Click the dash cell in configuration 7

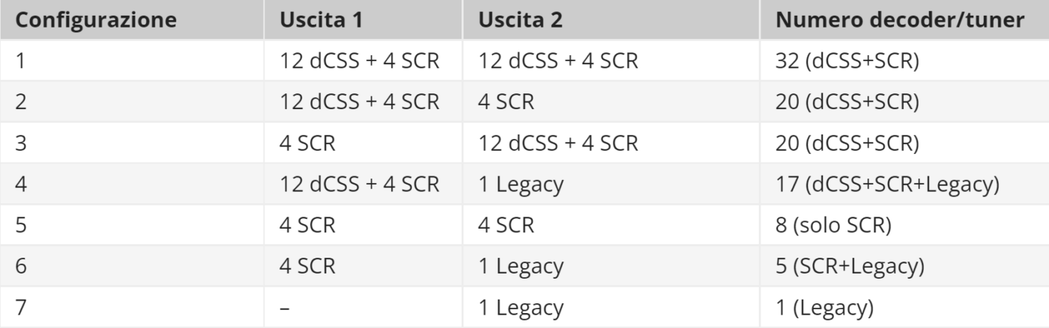point(285,307)
